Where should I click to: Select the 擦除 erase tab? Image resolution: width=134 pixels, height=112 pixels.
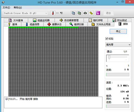123,24
